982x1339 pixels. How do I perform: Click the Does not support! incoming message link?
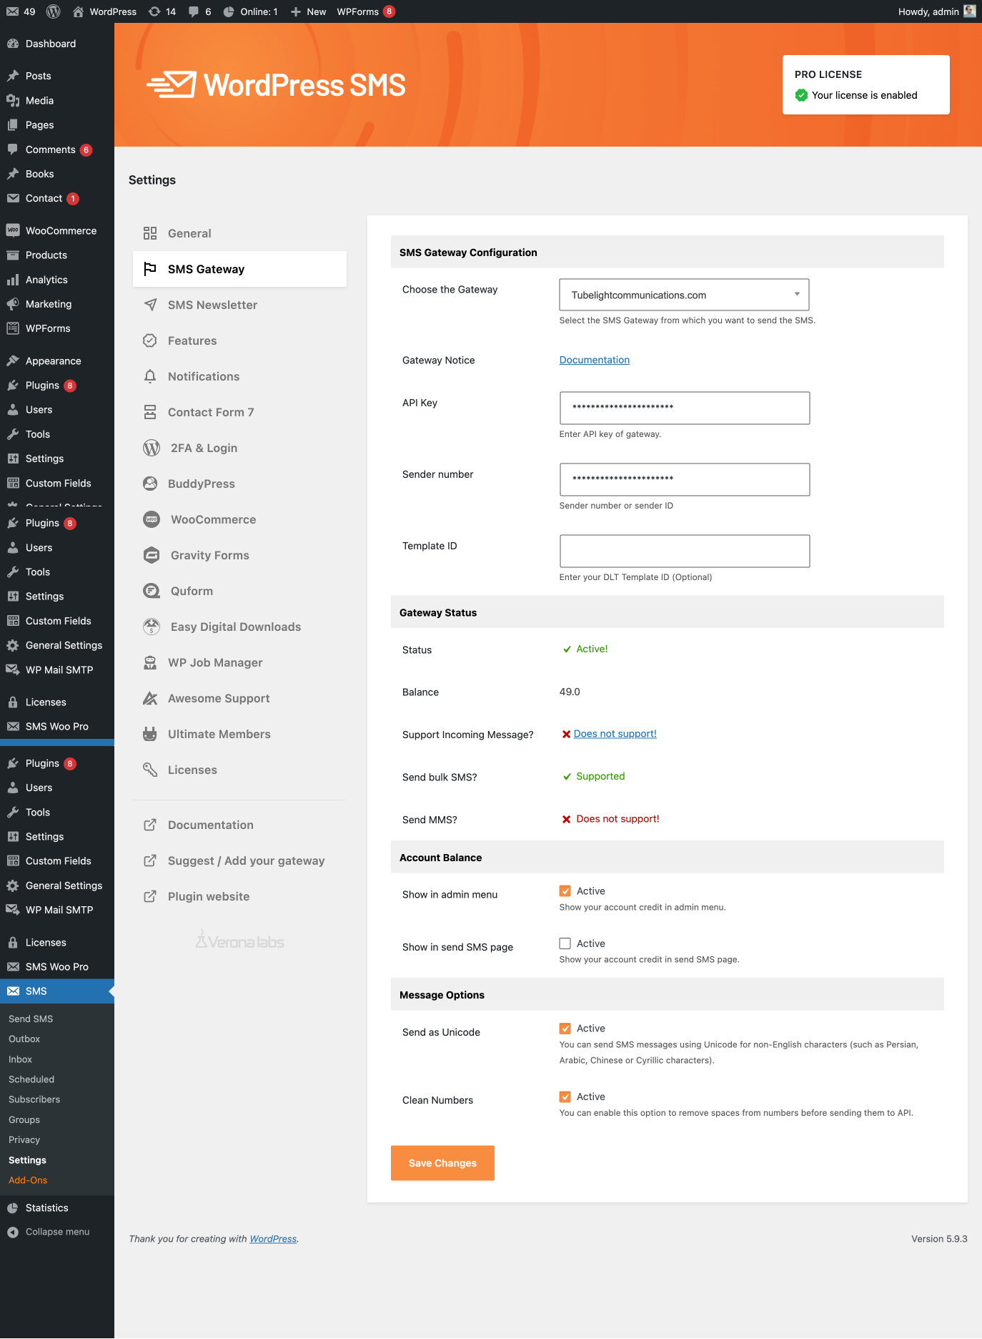click(615, 734)
